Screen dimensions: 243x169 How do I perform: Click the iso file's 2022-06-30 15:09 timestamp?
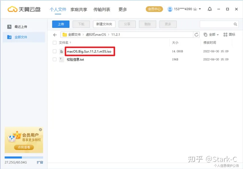click(216, 51)
